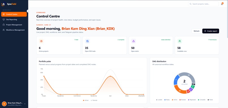228x108 pixels.
Task: Click the DAG distribution heading
Action: click(x=159, y=61)
